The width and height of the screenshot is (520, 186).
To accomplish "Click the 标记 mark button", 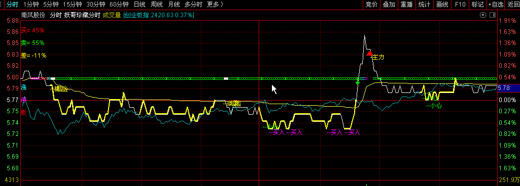I will click(477, 4).
